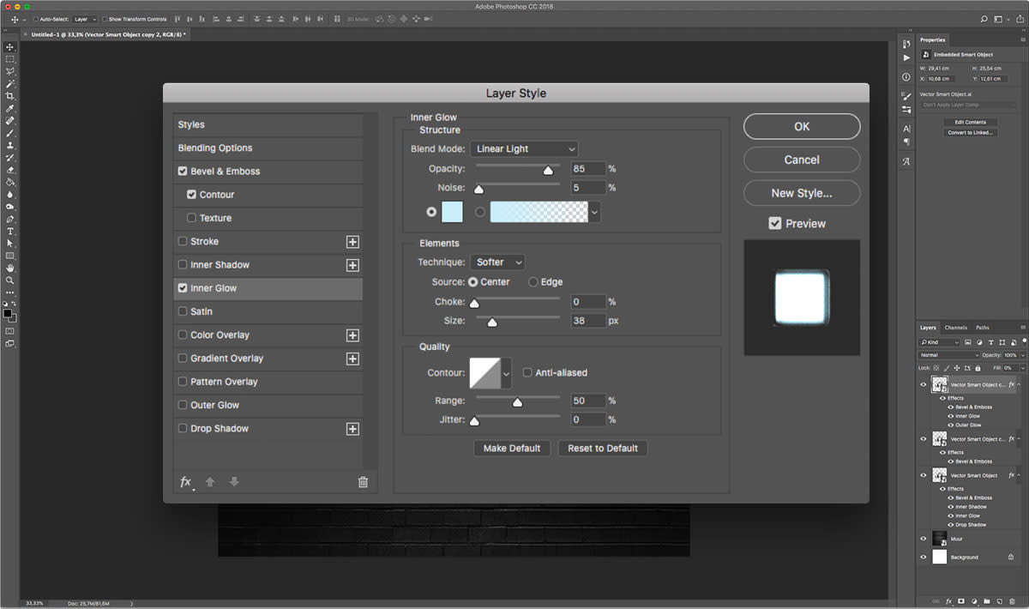The image size is (1029, 609).
Task: Select the Type tool
Action: pos(10,232)
